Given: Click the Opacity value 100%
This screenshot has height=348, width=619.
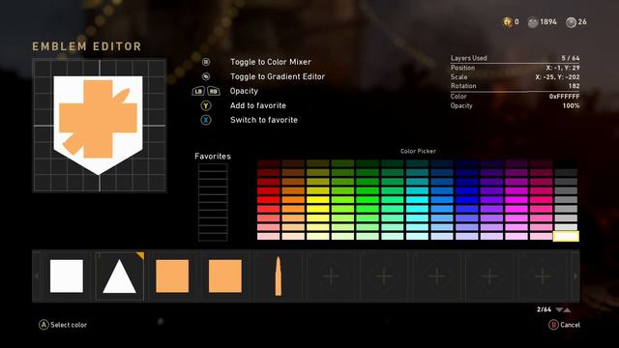Looking at the screenshot, I should tap(571, 105).
